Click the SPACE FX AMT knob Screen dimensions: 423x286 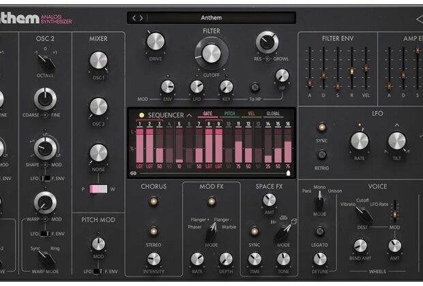click(269, 200)
